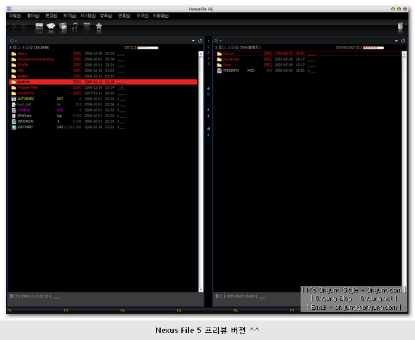Refresh the G: drive panel
The image size is (415, 340).
point(403,41)
